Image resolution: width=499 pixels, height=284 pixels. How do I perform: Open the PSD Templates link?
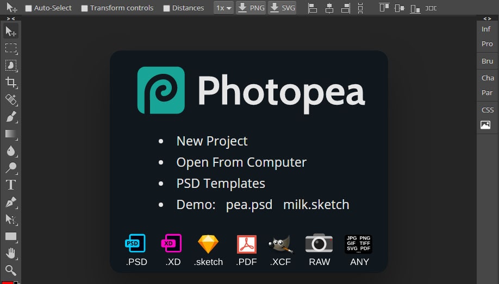pyautogui.click(x=221, y=184)
